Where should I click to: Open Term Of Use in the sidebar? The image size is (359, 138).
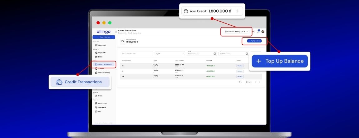point(101,103)
